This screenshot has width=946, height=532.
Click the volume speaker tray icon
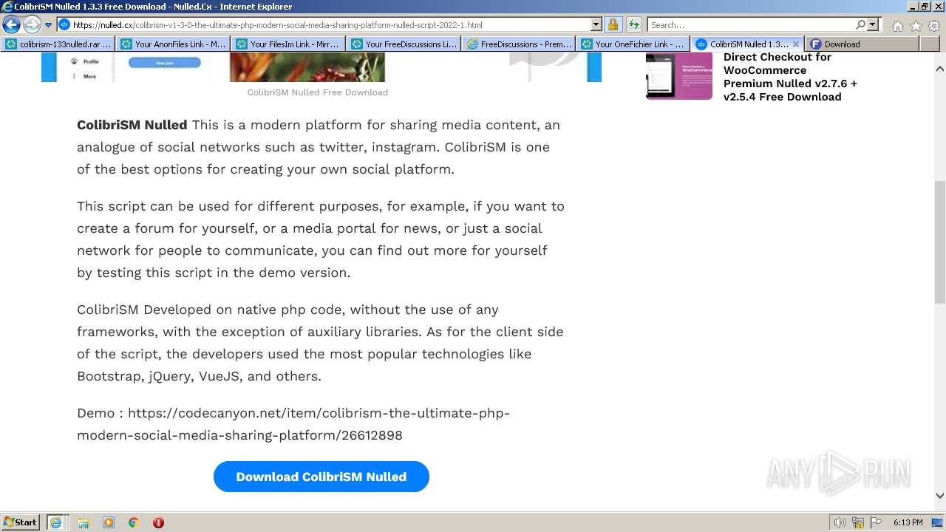(840, 522)
